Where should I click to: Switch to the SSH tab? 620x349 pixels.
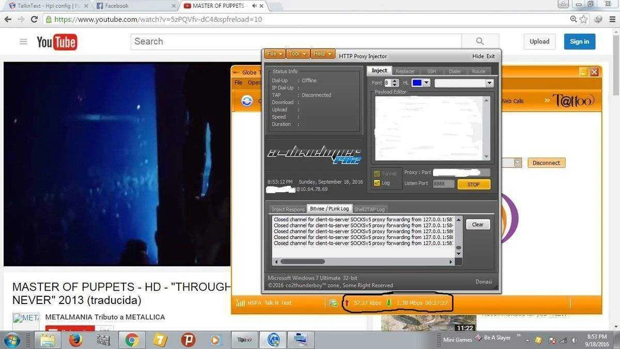(431, 71)
